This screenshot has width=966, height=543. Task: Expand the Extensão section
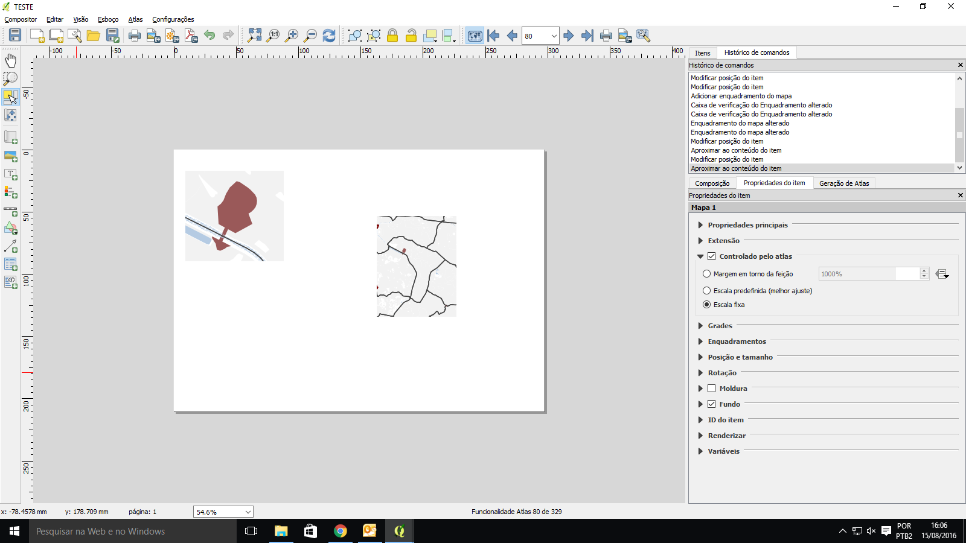click(700, 241)
